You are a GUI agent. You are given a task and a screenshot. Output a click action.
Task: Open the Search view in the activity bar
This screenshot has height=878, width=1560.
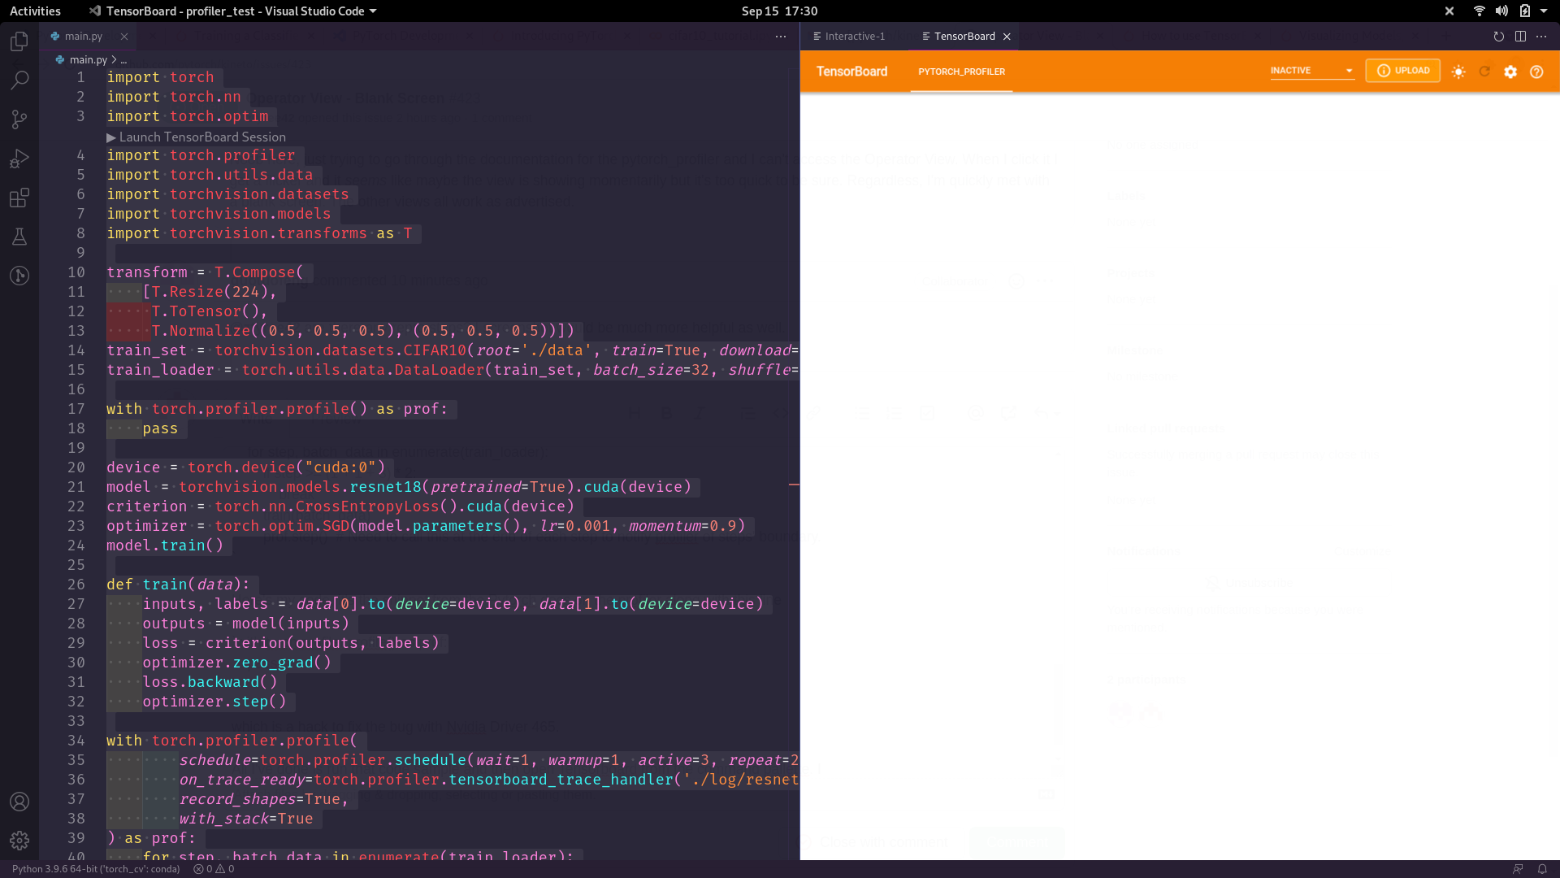pyautogui.click(x=19, y=80)
